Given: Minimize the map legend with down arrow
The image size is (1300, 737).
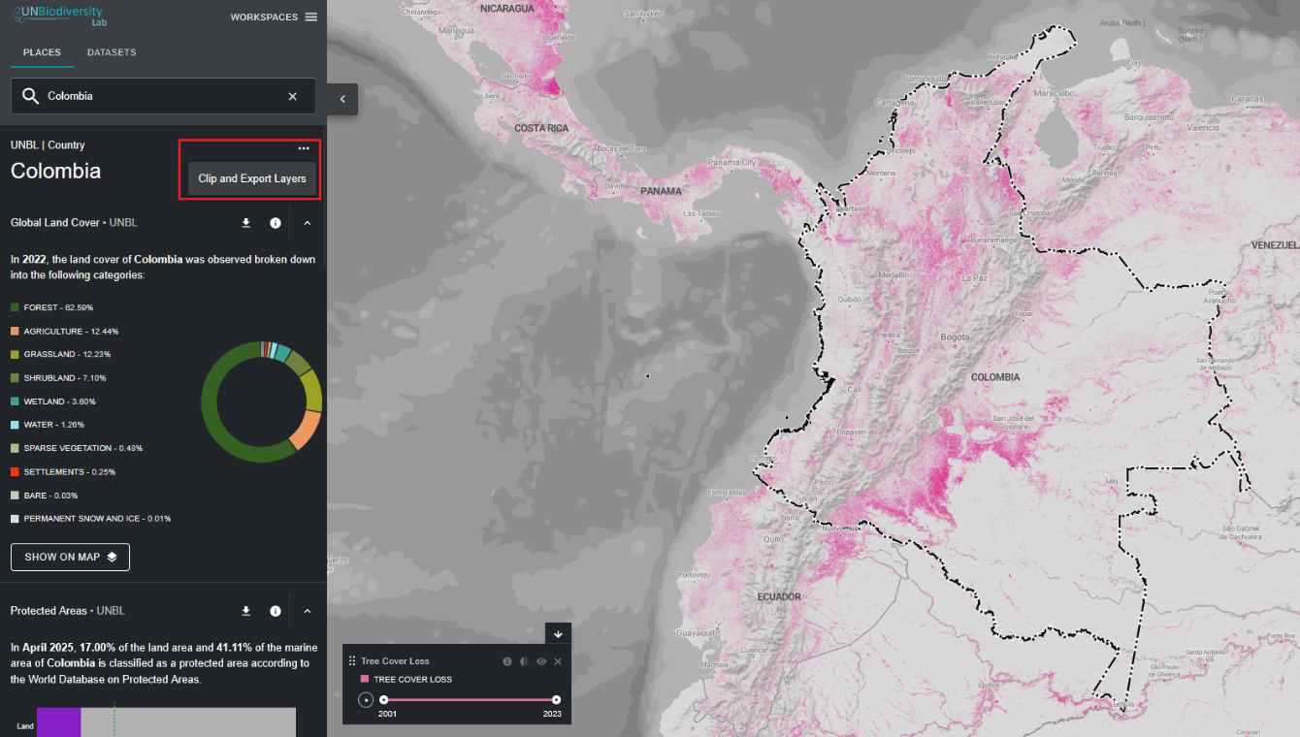Looking at the screenshot, I should click(558, 634).
